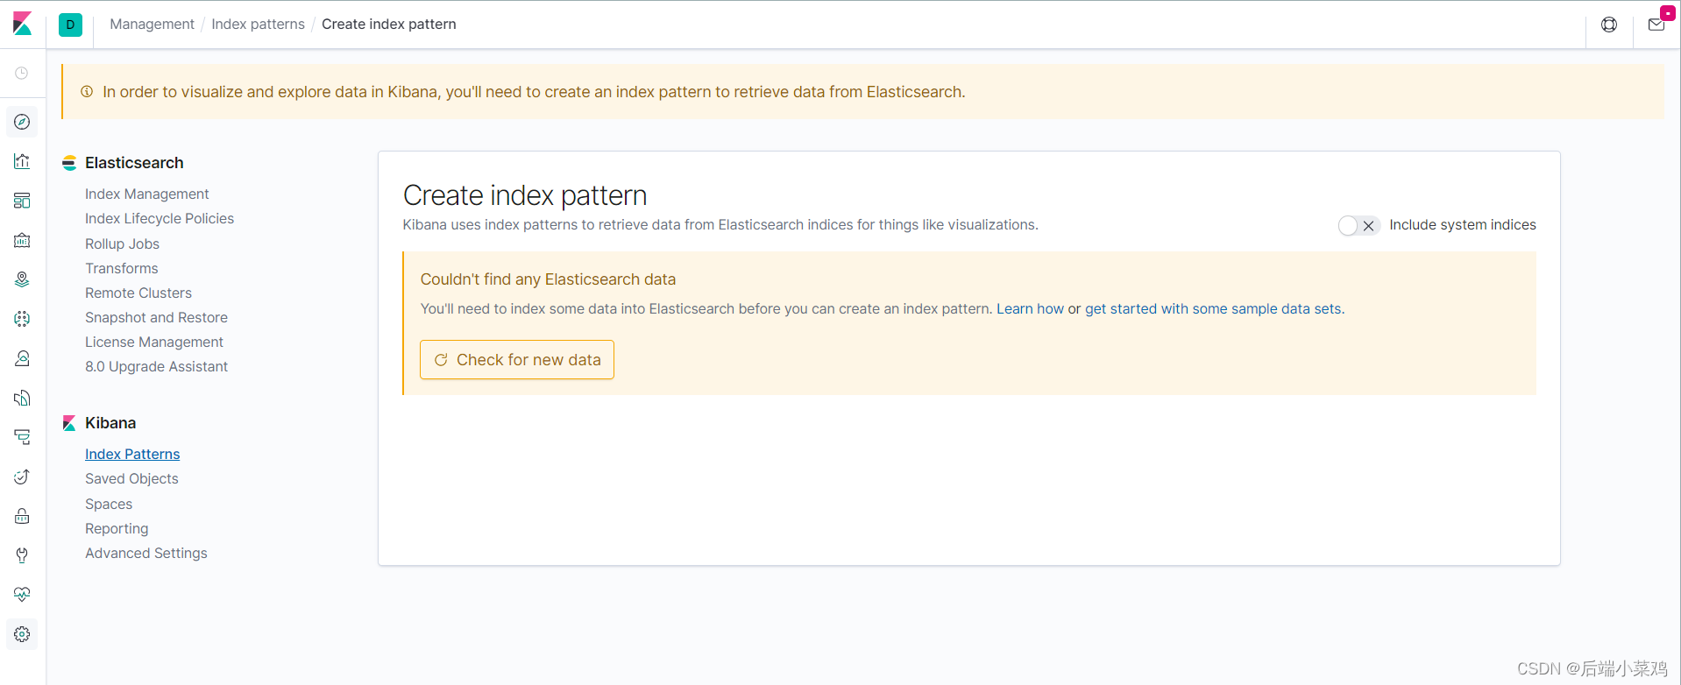The width and height of the screenshot is (1681, 685).
Task: Follow the Learn how link
Action: point(1030,309)
